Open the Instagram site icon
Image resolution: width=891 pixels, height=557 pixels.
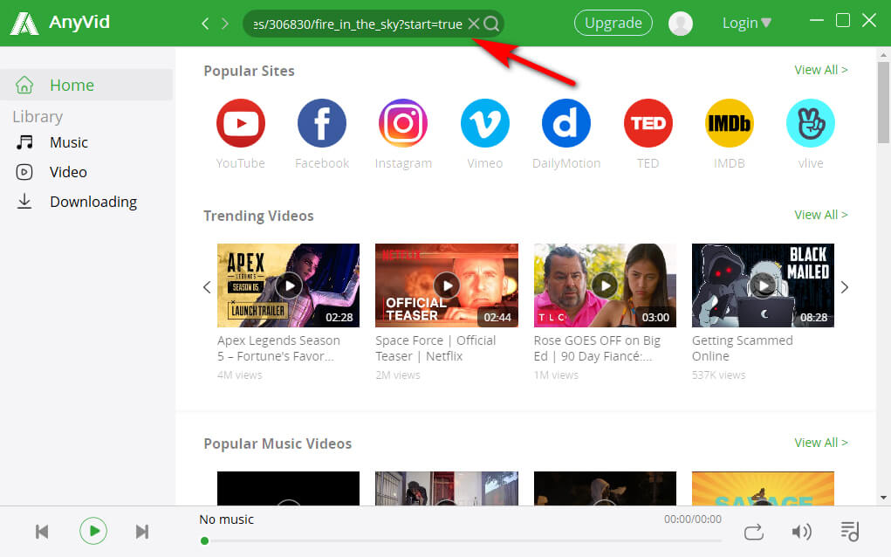pos(403,123)
